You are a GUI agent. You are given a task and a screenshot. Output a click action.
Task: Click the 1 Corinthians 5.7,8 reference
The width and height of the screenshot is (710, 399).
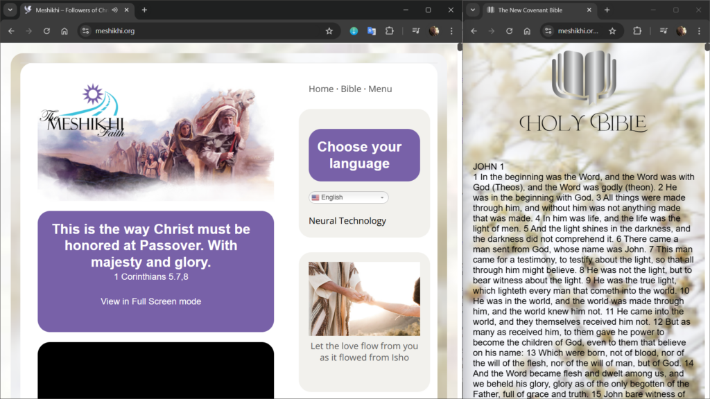point(150,277)
